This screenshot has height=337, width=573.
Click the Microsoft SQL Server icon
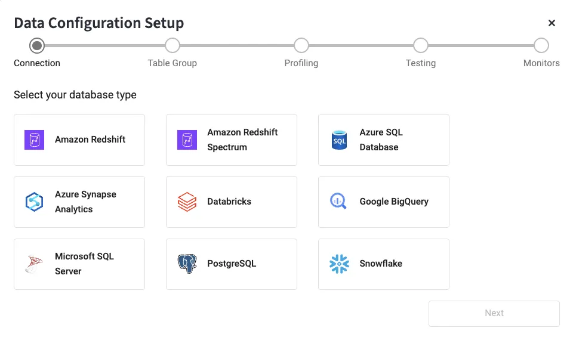coord(35,264)
